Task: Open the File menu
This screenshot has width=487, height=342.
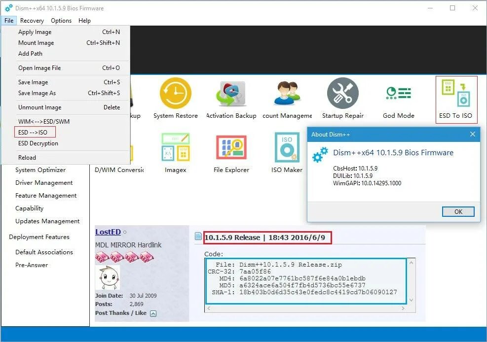Action: [x=9, y=21]
